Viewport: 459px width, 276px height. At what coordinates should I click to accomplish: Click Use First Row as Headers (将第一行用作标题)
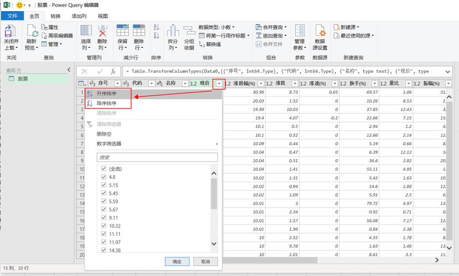click(224, 36)
